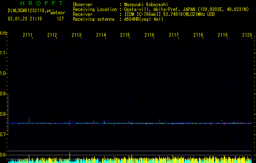Click the meteor echo spike just after 2116

159,121
